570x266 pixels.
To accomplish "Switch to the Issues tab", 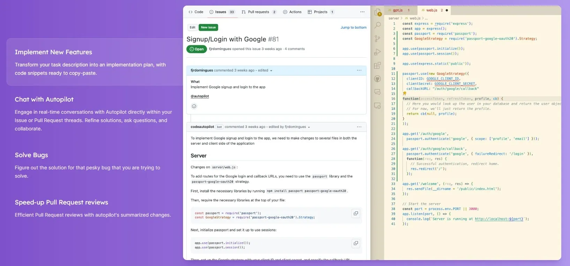I will pyautogui.click(x=222, y=12).
